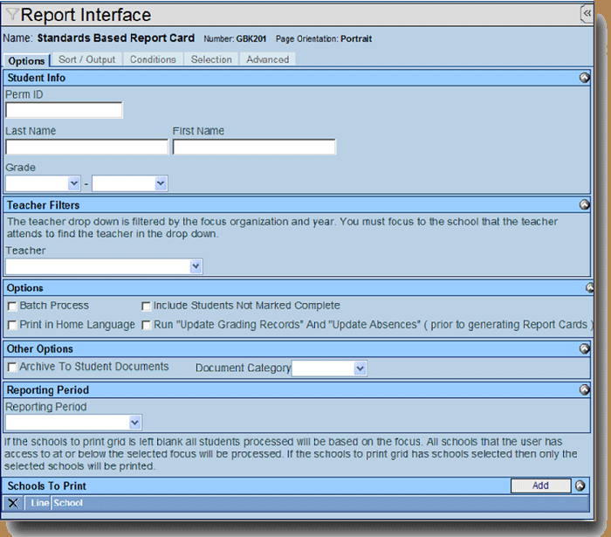
Task: Collapse the Reporting Period section
Action: click(x=585, y=390)
